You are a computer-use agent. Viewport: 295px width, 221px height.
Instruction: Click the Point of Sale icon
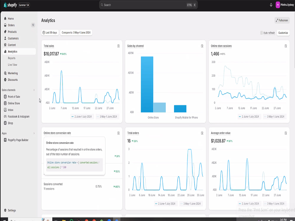point(5,97)
